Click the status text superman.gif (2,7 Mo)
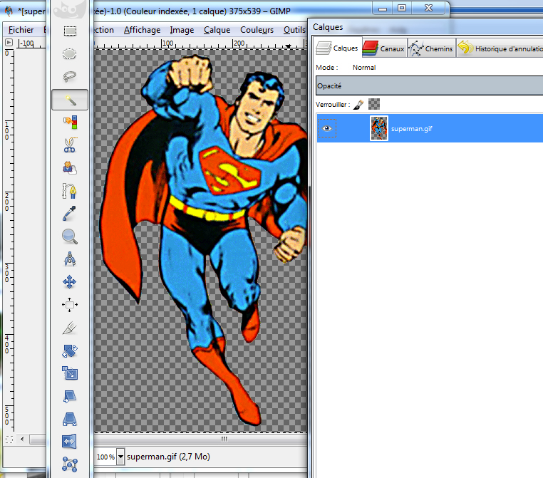This screenshot has height=478, width=543. click(x=168, y=457)
